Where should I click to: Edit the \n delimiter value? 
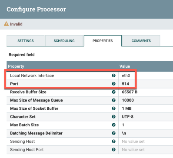[124, 133]
